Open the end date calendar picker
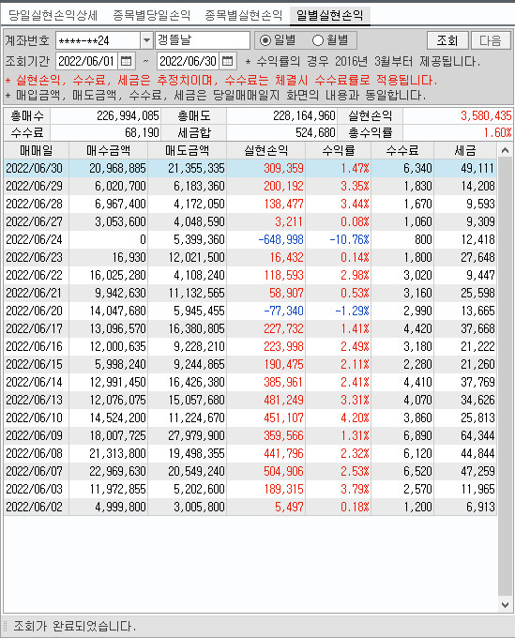The width and height of the screenshot is (515, 638). pos(228,61)
